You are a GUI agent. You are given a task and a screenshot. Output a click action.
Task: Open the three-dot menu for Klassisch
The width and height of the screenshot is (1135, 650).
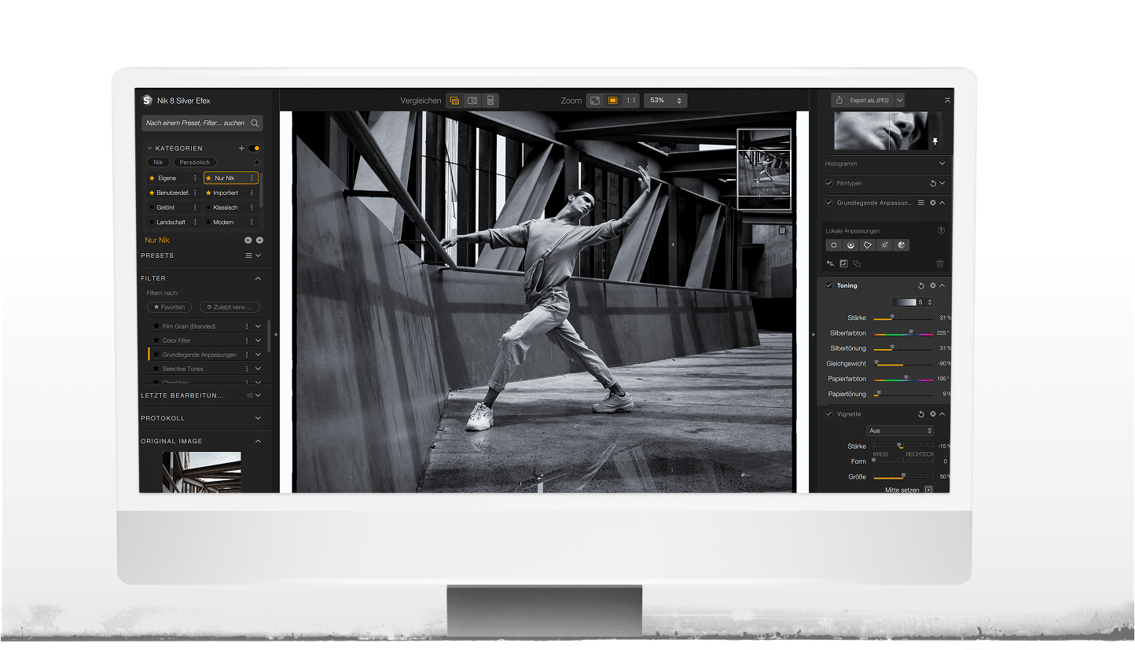coord(252,207)
